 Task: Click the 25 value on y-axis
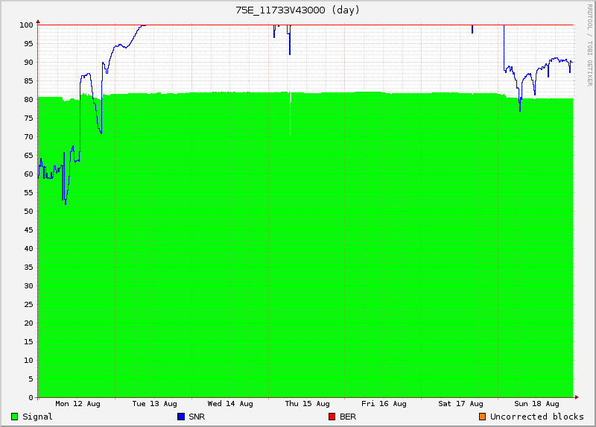point(28,305)
